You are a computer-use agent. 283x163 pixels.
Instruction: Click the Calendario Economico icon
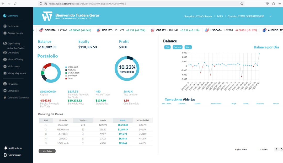point(5,97)
